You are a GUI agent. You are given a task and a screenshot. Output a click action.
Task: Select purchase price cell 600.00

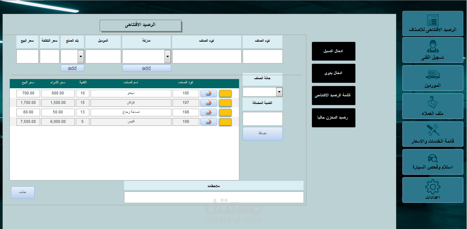pos(58,93)
